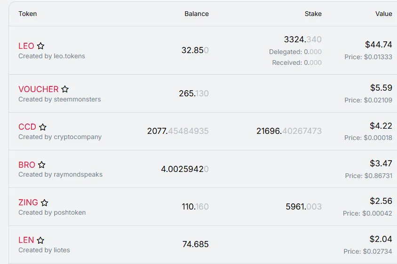Click 'Created by steemmonsters' text

59,100
